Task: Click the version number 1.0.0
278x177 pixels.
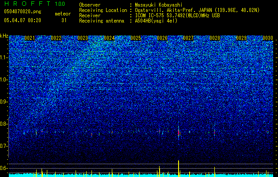Action: pos(60,4)
